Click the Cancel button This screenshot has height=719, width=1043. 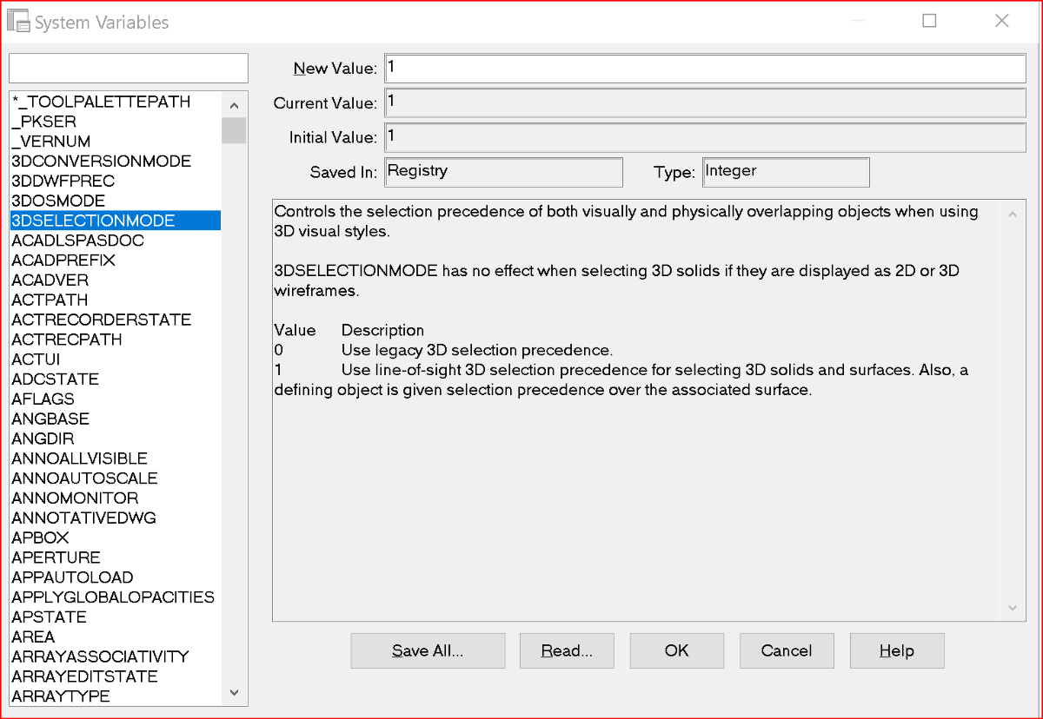pyautogui.click(x=787, y=650)
